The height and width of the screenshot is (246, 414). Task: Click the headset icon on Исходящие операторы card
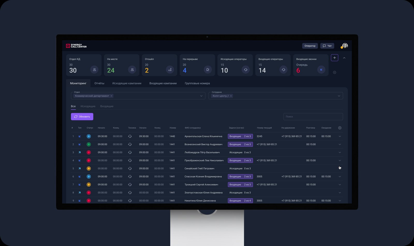click(246, 70)
